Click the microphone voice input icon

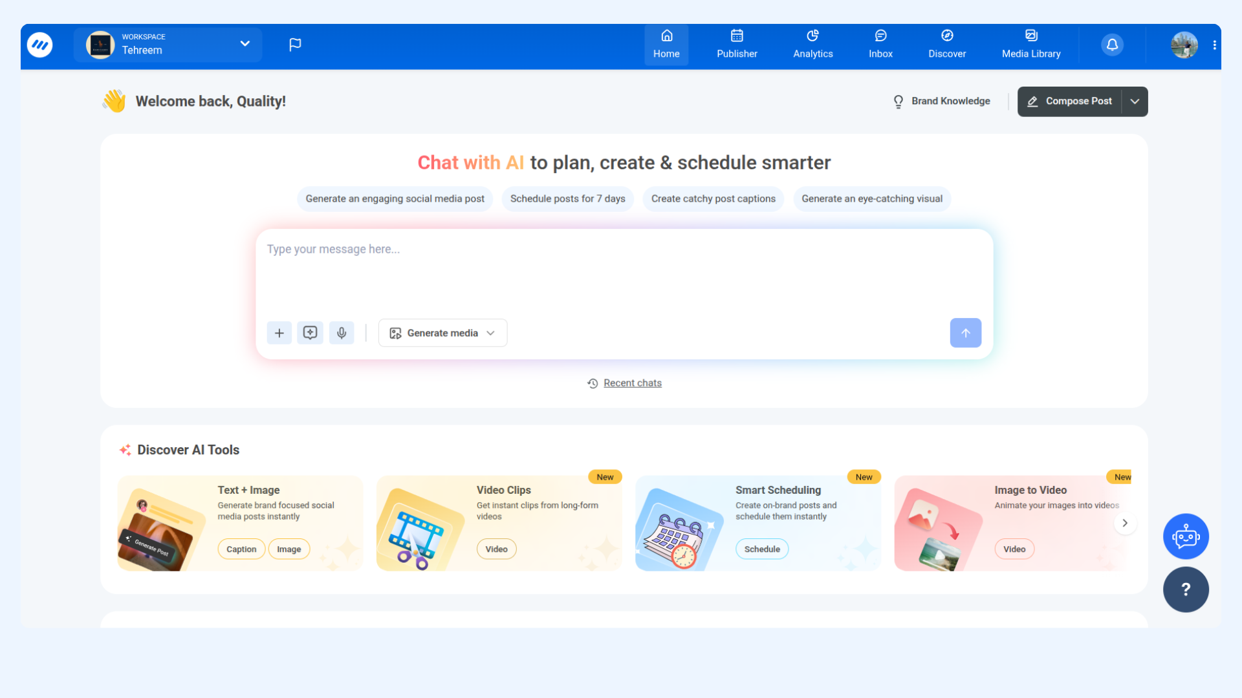342,333
